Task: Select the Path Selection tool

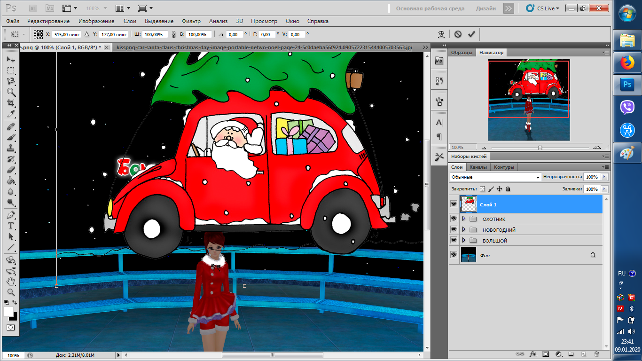Action: pos(10,237)
